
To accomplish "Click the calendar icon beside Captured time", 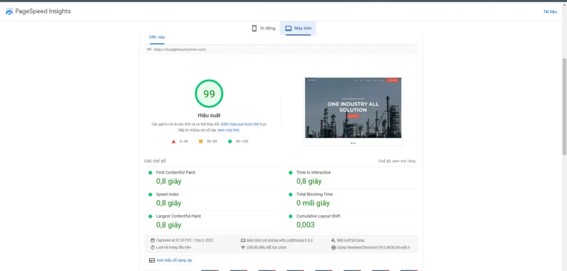I will click(152, 240).
